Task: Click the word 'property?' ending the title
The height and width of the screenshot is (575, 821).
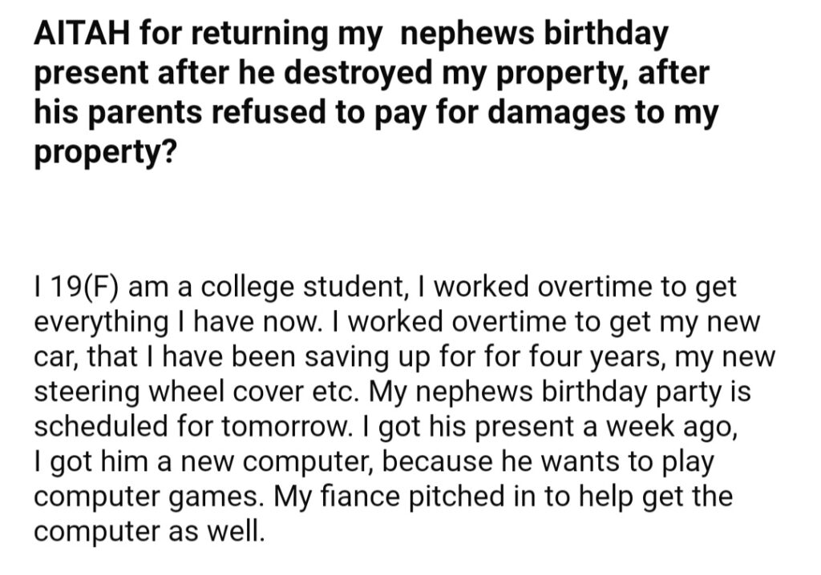Action: point(105,153)
